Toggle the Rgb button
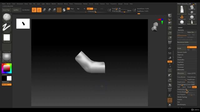This screenshot has width=200, height=112. point(78,9)
